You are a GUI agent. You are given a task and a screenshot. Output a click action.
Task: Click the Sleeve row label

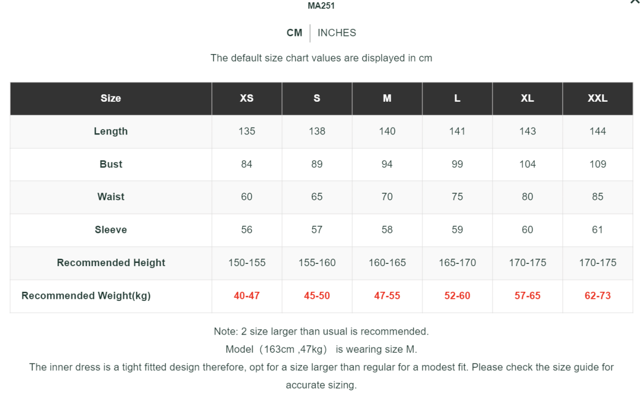111,230
